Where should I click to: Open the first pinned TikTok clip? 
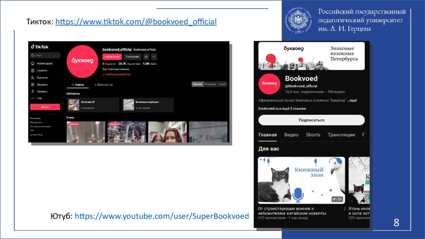[x=86, y=132]
